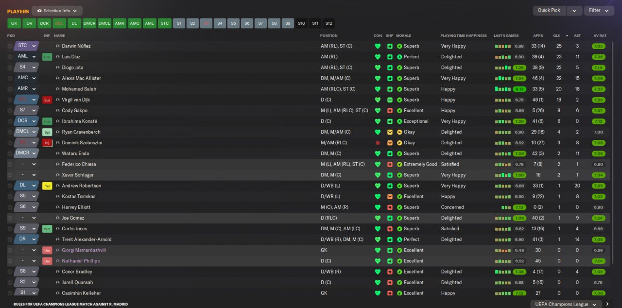Screen dimensions: 622x308
Task: Click match sharpness icon for Ryan Gravenberch
Action: pyautogui.click(x=390, y=132)
